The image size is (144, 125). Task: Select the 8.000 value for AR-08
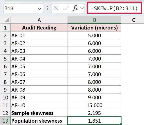(x=94, y=90)
